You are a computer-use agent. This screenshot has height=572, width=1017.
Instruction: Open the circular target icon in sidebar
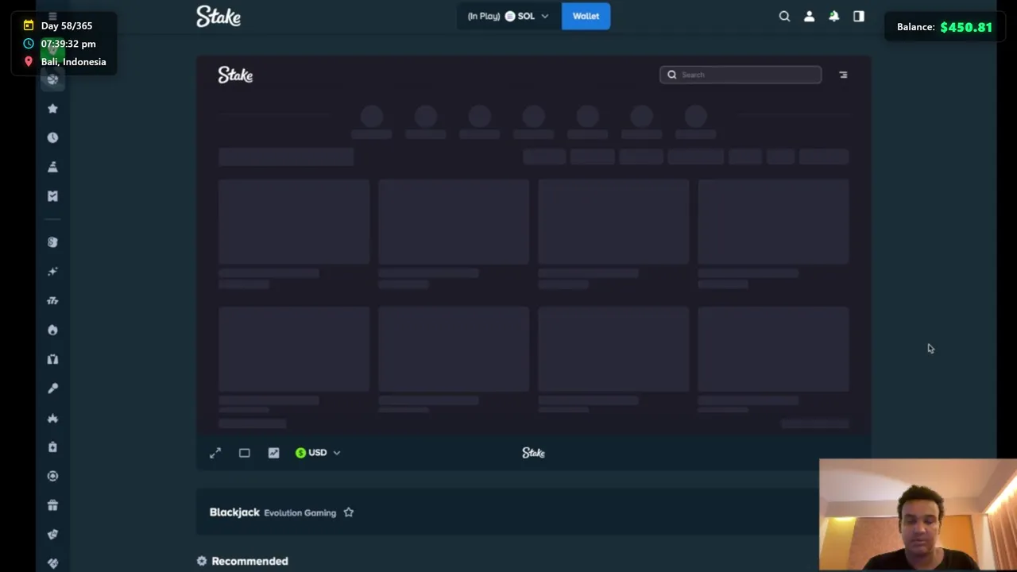52,476
